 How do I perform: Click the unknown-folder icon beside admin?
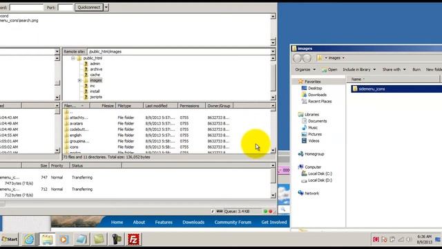pos(86,64)
